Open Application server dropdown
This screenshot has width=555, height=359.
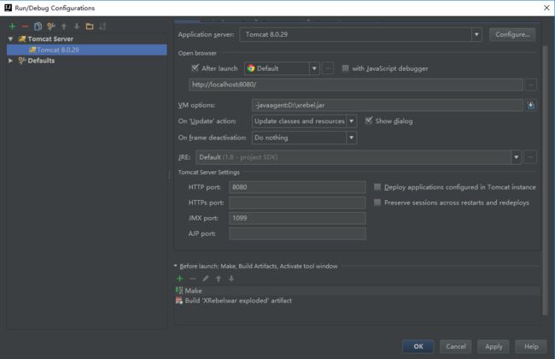[x=476, y=34]
